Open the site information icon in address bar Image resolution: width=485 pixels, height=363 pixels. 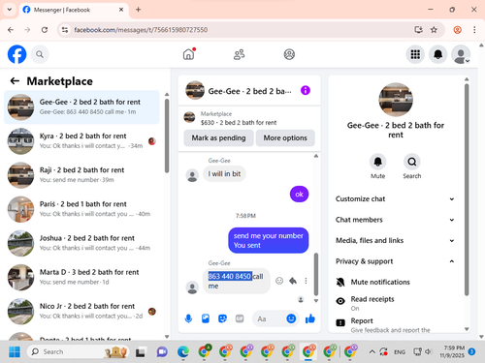(x=65, y=30)
